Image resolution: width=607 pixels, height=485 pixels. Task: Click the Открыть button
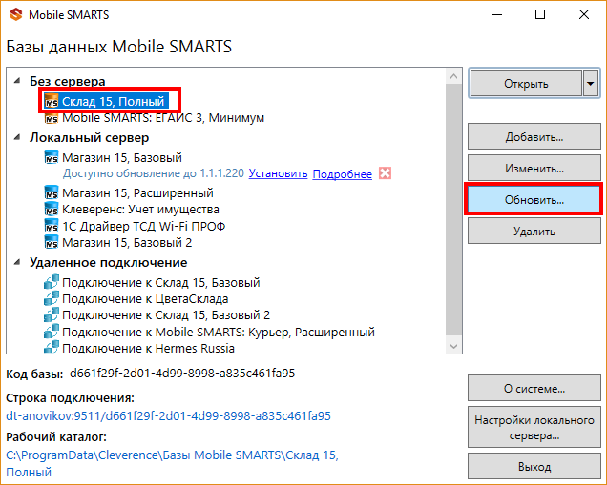click(x=526, y=84)
